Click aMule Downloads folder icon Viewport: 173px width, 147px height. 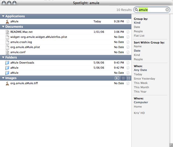tap(7, 63)
